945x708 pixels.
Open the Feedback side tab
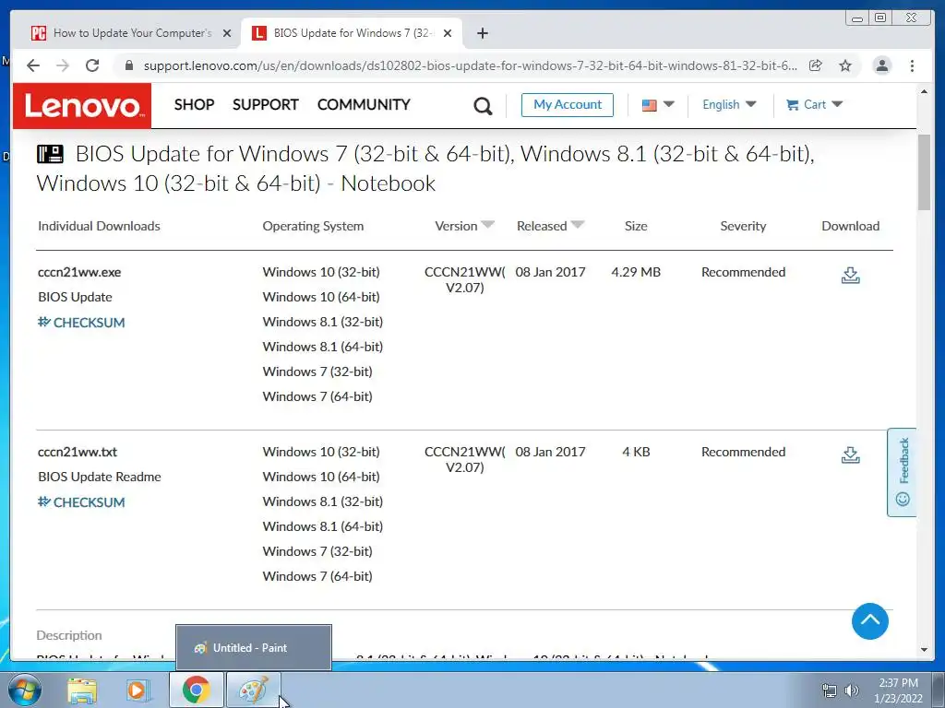[903, 473]
